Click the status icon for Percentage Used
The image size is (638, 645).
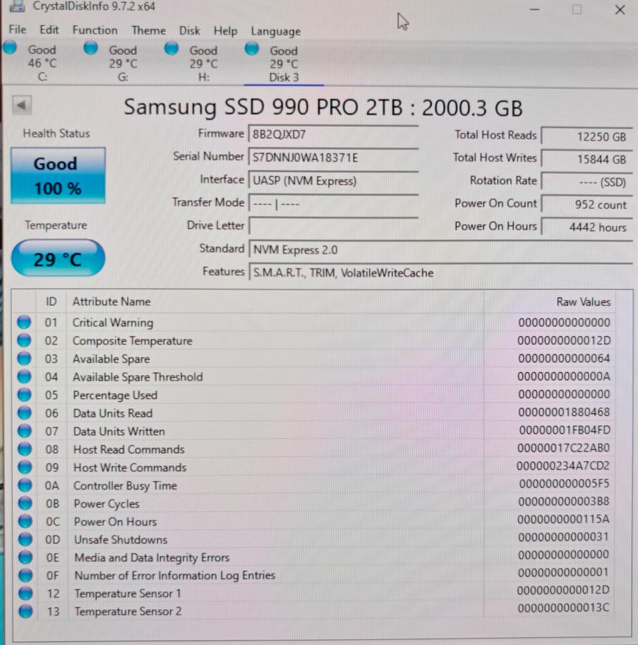(x=25, y=395)
